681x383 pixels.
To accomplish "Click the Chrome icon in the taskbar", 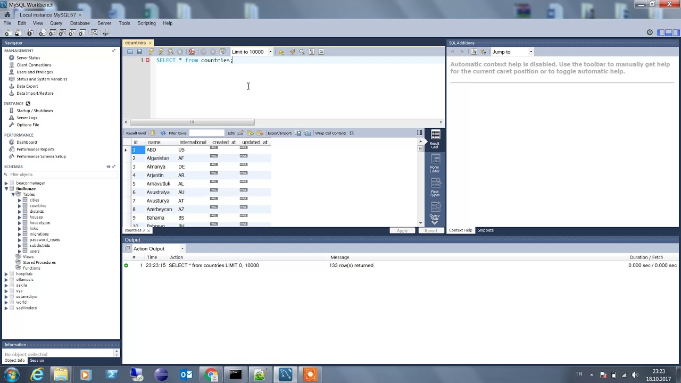I will point(211,375).
